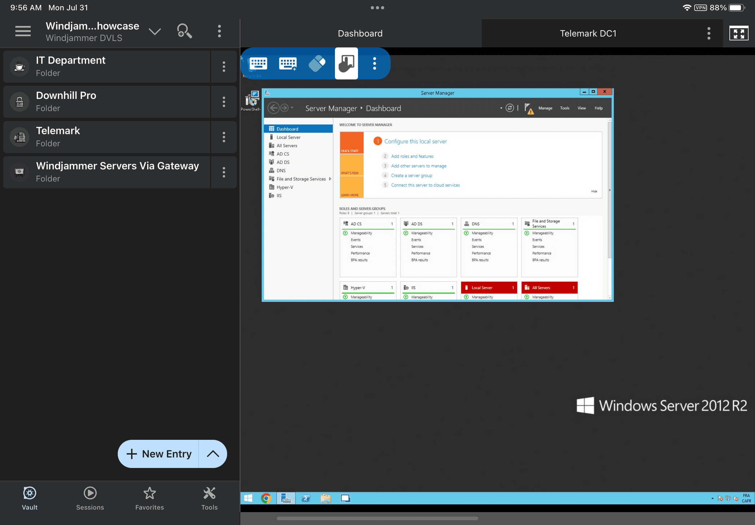
Task: Launch Chrome from the Windows taskbar
Action: tap(267, 498)
